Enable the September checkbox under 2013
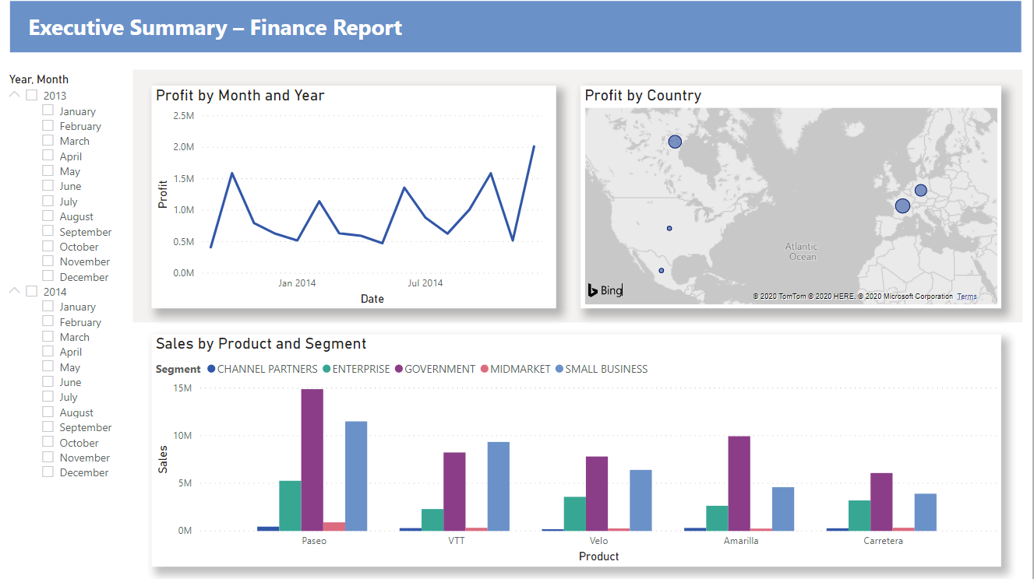1034x579 pixels. tap(48, 231)
